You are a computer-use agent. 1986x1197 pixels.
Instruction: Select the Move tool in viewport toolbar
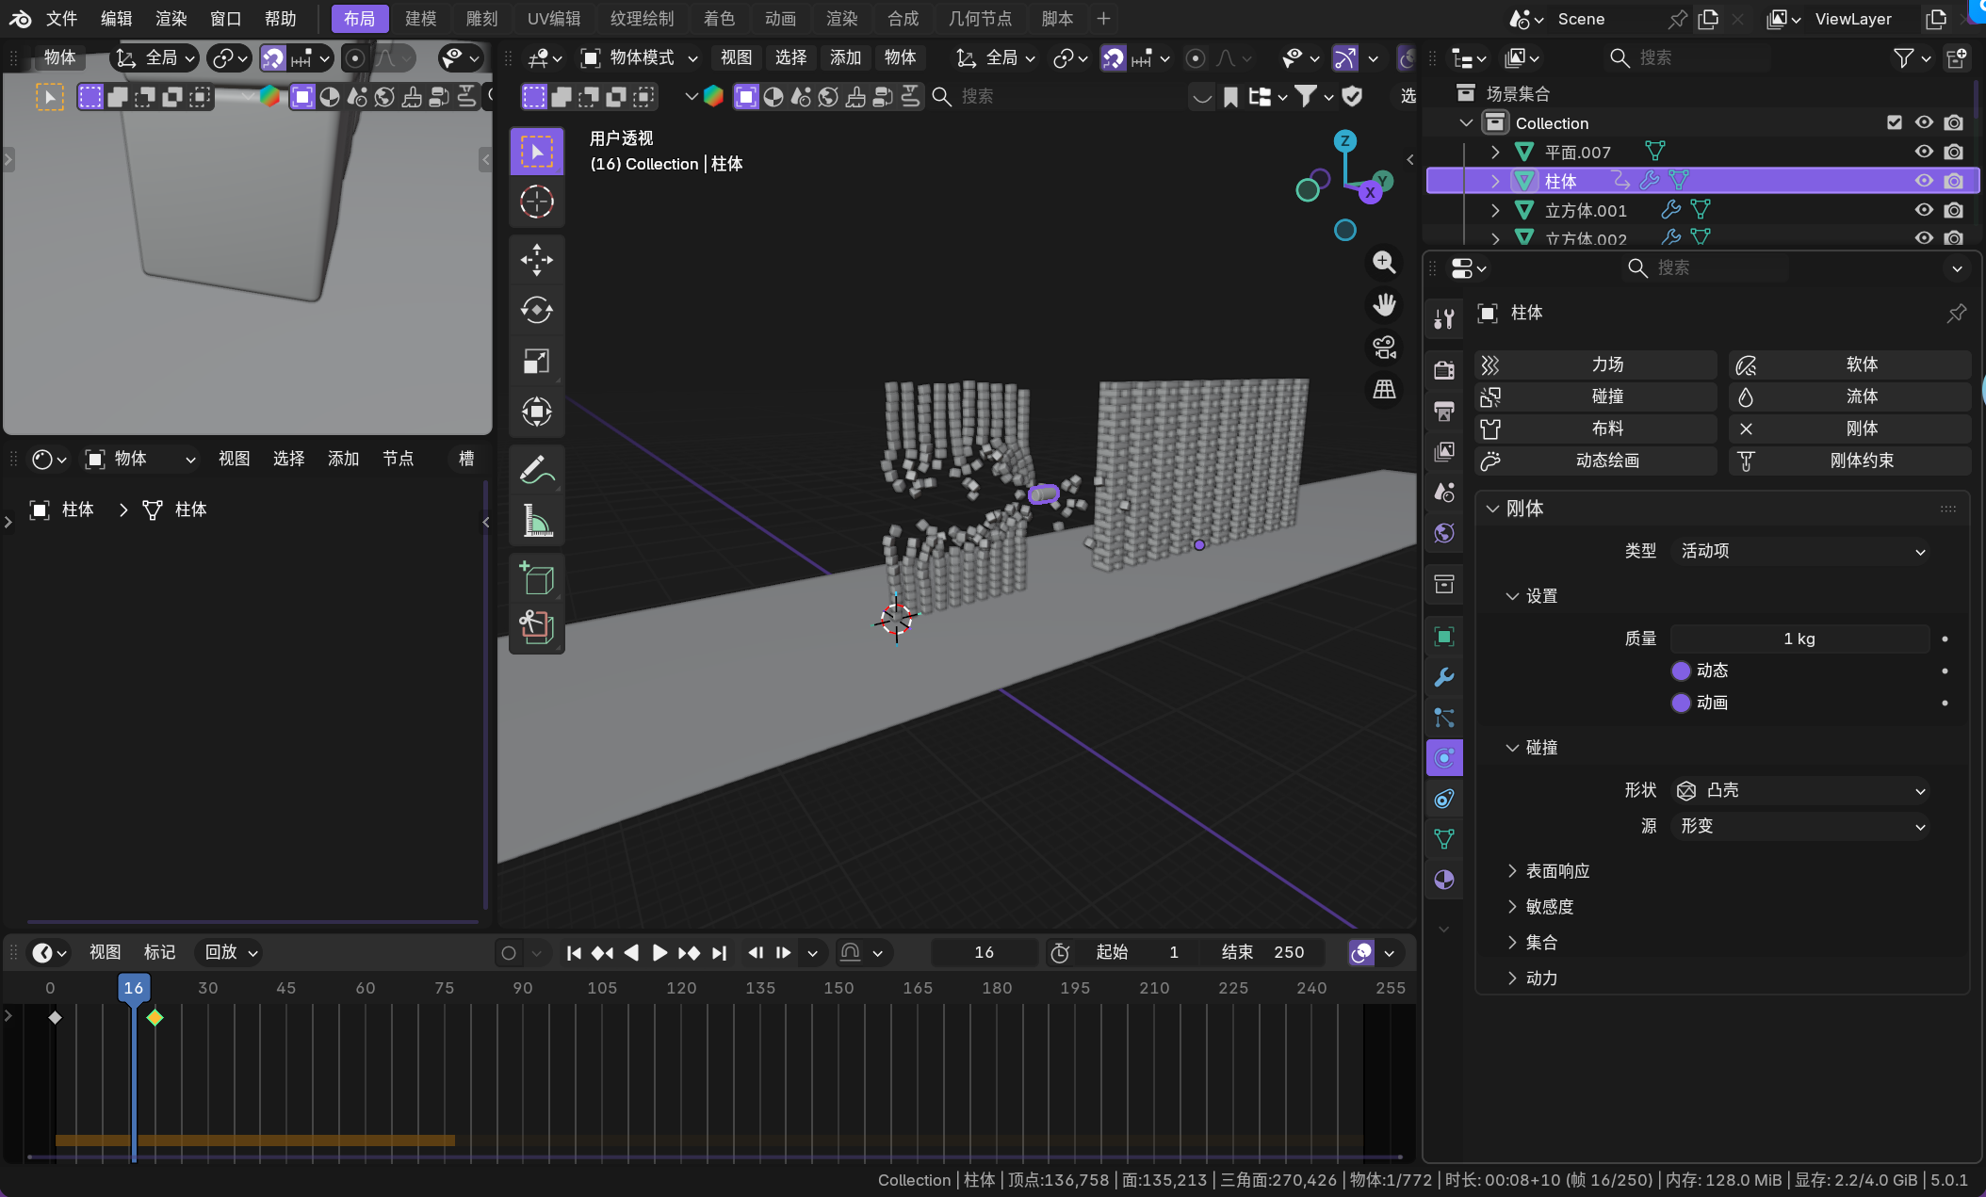536,260
